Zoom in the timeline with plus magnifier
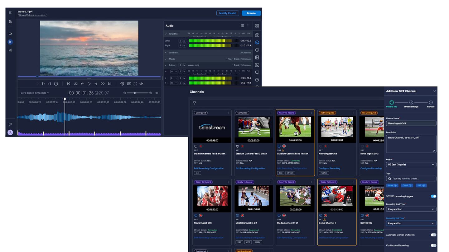The height and width of the screenshot is (252, 449). (151, 93)
